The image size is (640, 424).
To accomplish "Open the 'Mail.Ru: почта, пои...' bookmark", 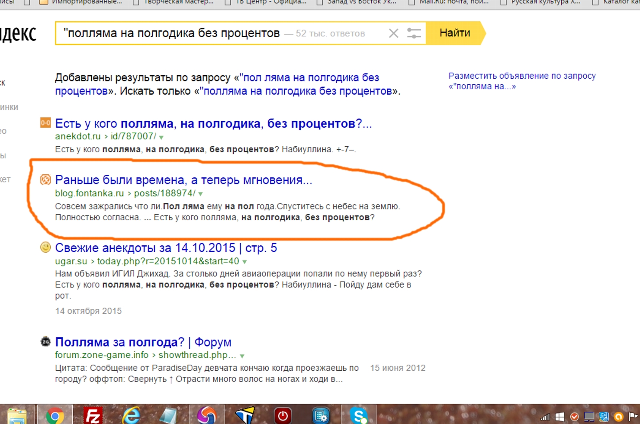I will (x=449, y=2).
